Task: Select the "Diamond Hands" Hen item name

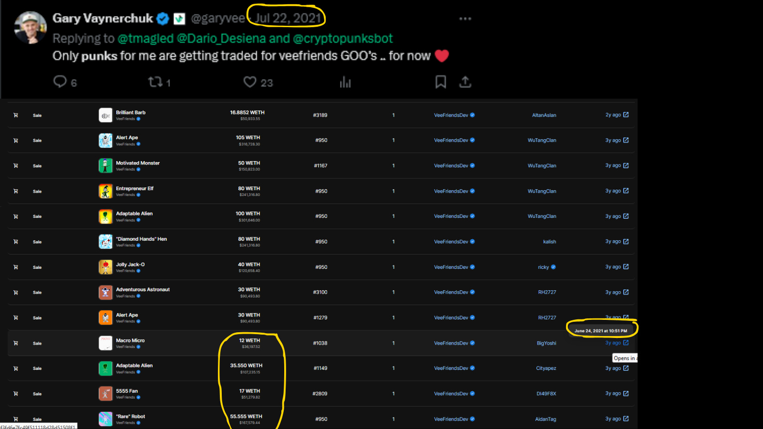Action: coord(142,239)
